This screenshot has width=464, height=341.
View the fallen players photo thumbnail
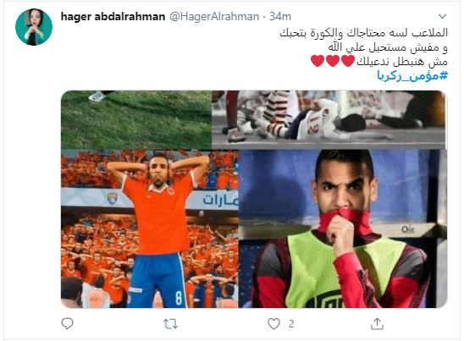pyautogui.click(x=329, y=120)
